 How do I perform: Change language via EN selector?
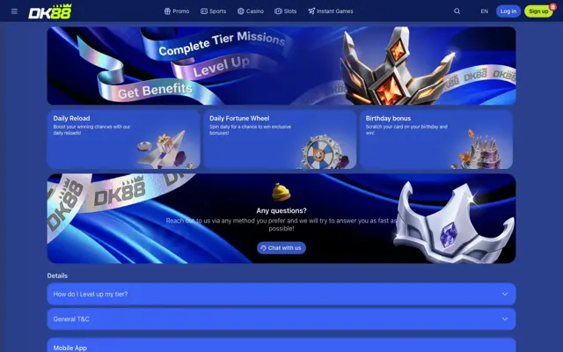click(x=485, y=11)
